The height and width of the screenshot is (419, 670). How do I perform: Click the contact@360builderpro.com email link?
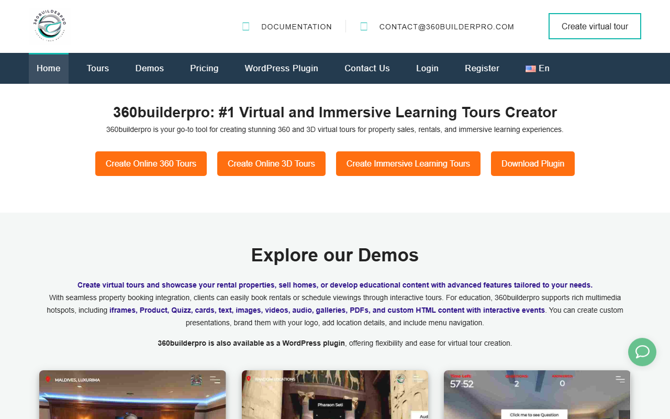pos(446,27)
